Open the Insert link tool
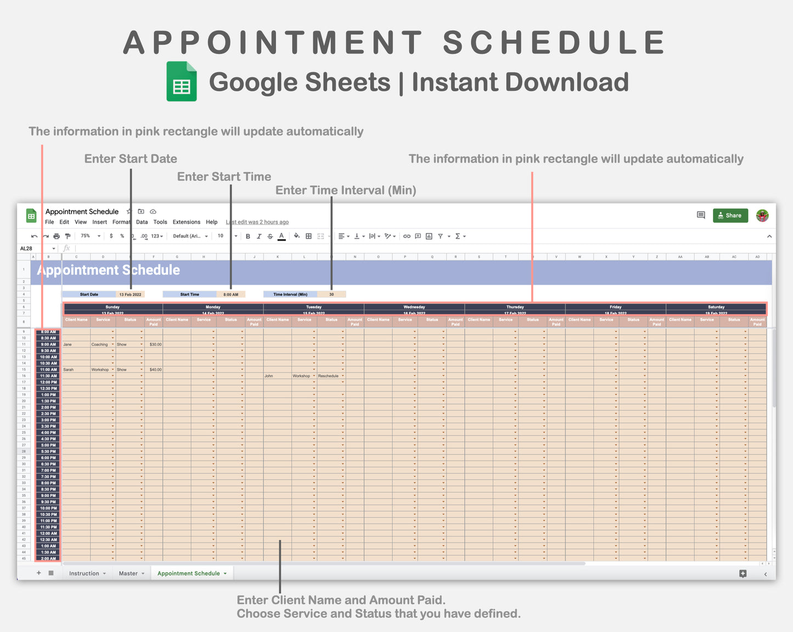 pyautogui.click(x=406, y=236)
